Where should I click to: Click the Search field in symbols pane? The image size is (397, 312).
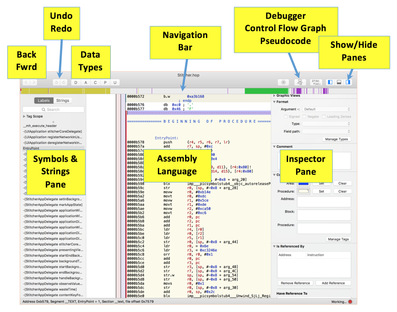click(53, 110)
